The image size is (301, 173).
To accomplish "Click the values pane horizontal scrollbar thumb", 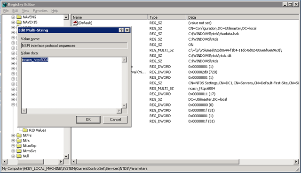I will 158,162.
